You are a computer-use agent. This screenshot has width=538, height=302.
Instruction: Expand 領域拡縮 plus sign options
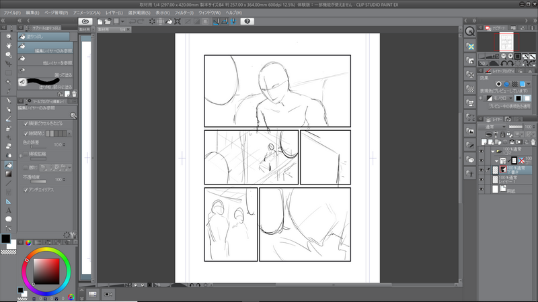(21, 156)
